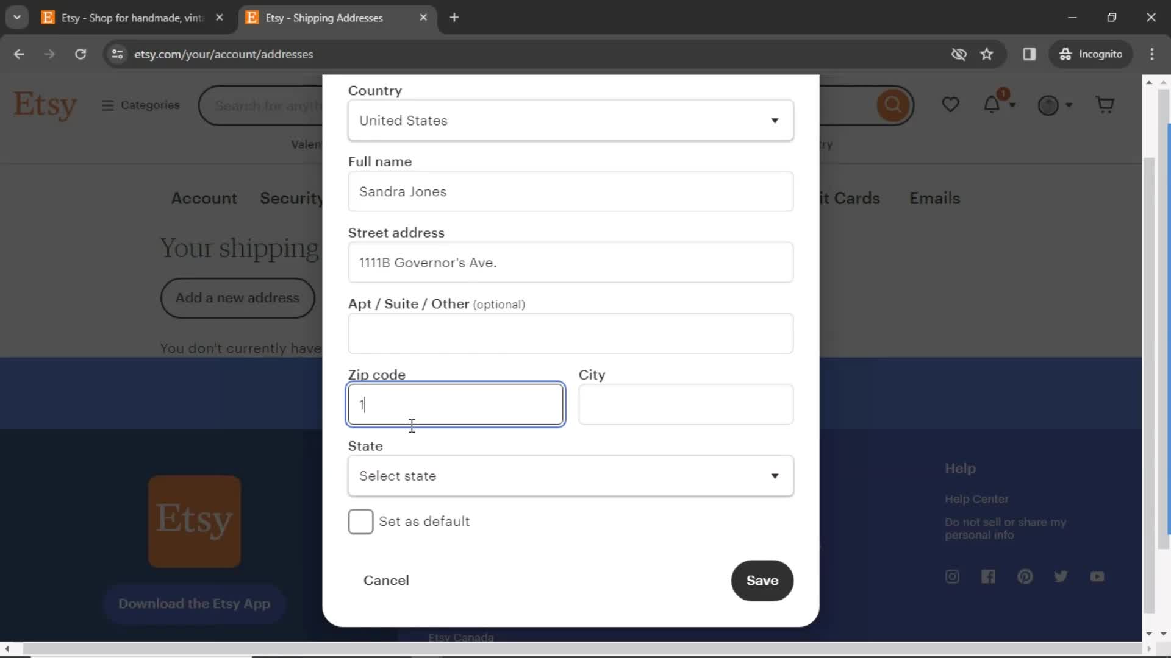The width and height of the screenshot is (1171, 658).
Task: Click the Zip code input field
Action: click(455, 404)
